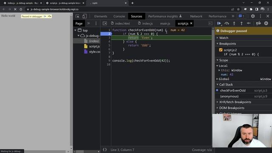The height and width of the screenshot is (153, 272).
Task: Collapse the Local scope group
Action: coord(223,66)
